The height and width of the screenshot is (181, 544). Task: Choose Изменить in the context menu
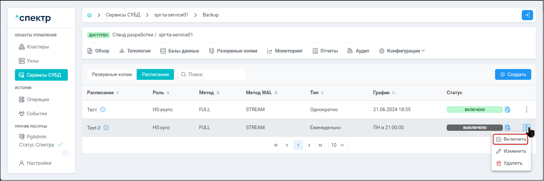point(511,151)
